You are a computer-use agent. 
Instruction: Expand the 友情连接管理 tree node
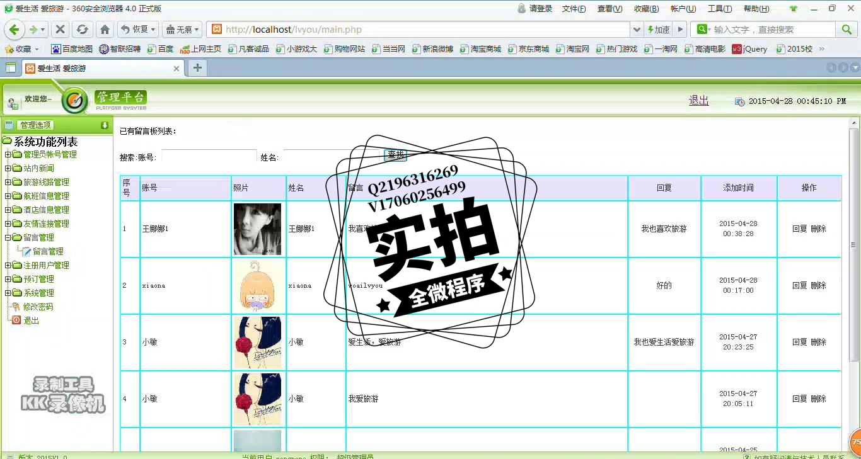tap(8, 224)
